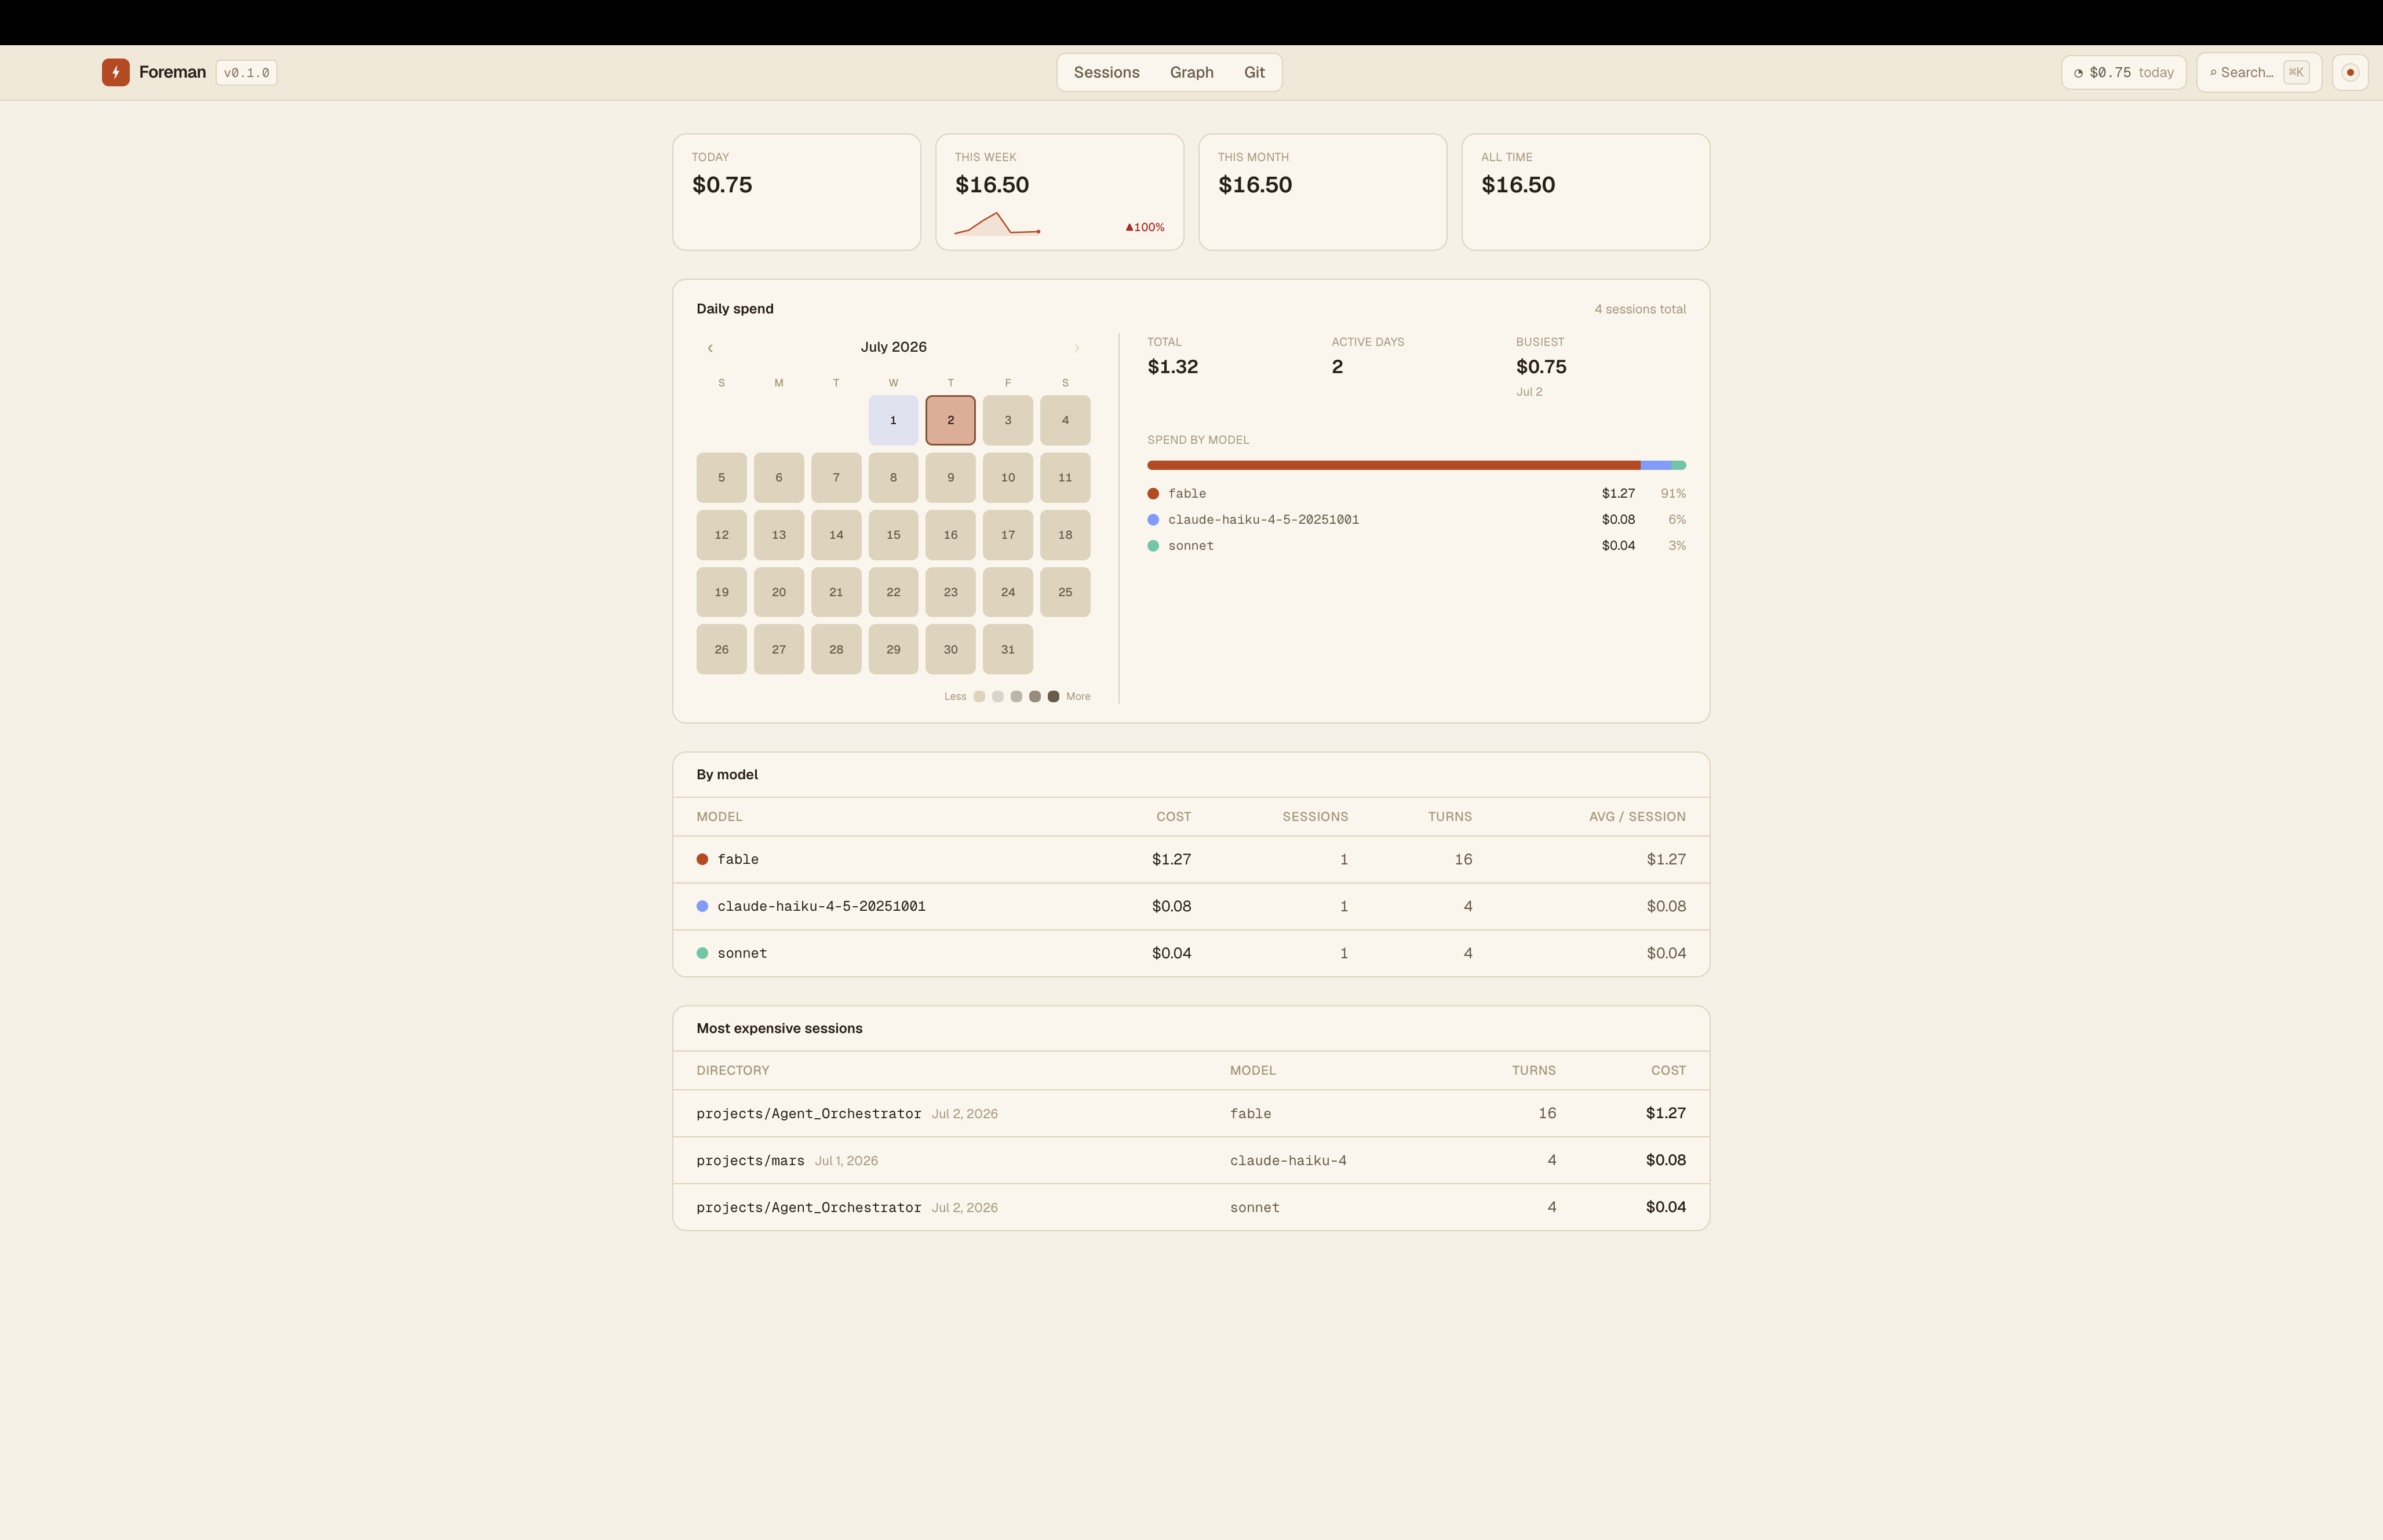Select July 10 calendar day

(x=1007, y=477)
